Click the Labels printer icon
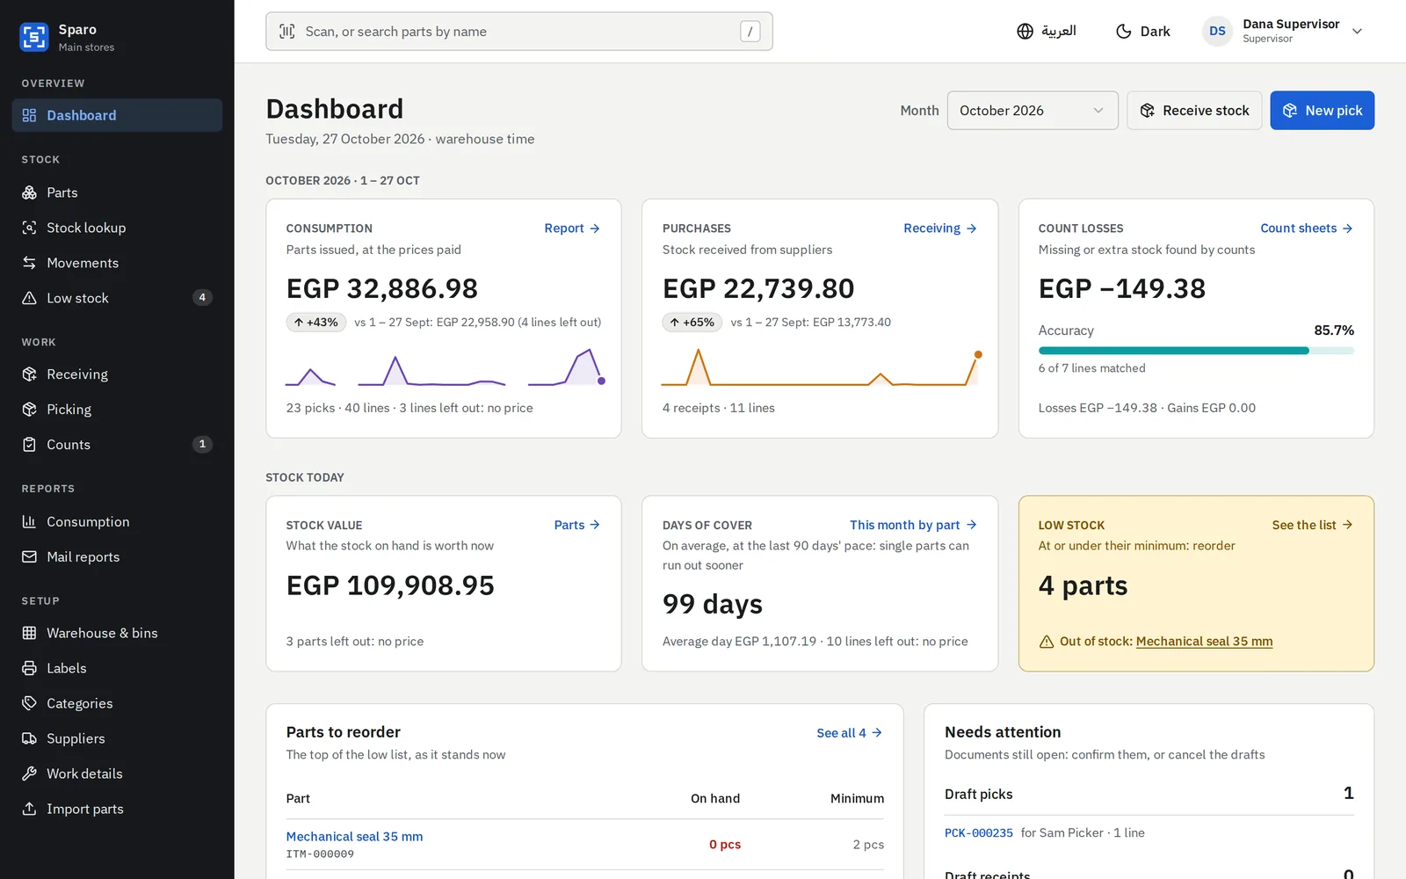The width and height of the screenshot is (1406, 879). (x=29, y=668)
